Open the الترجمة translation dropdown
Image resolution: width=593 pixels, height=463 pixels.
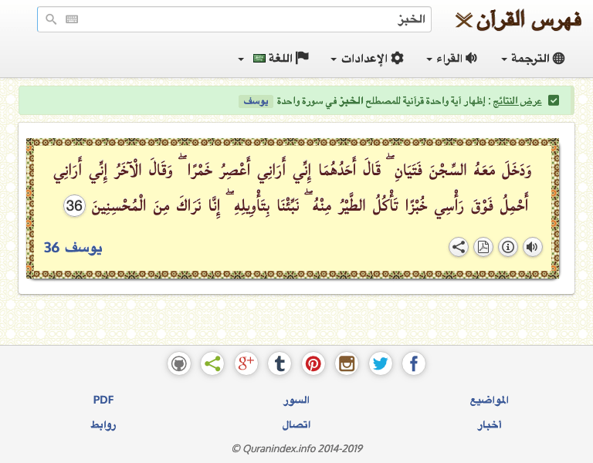[x=533, y=58]
